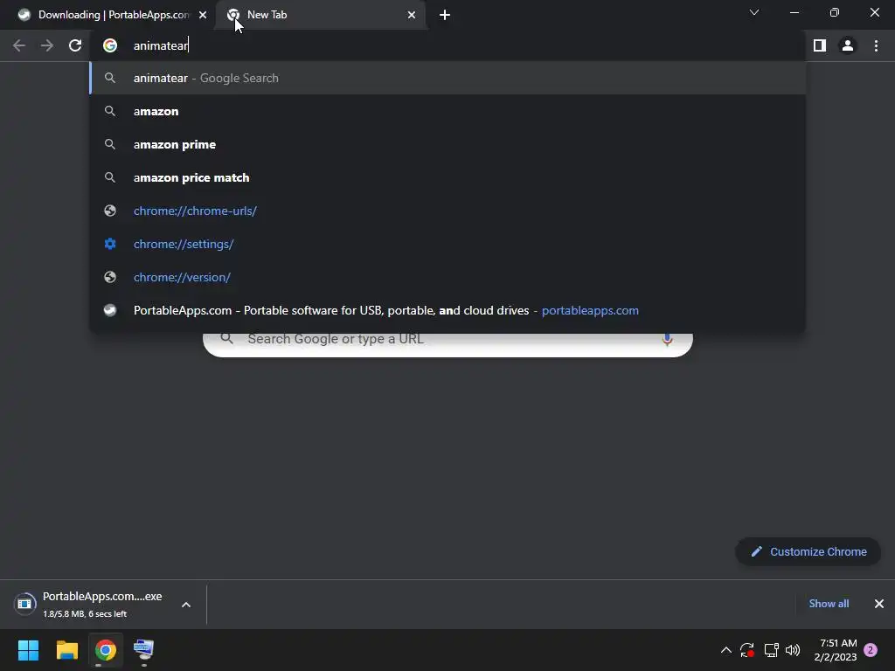Start voice search with the microphone icon
Image resolution: width=895 pixels, height=671 pixels.
coord(667,341)
